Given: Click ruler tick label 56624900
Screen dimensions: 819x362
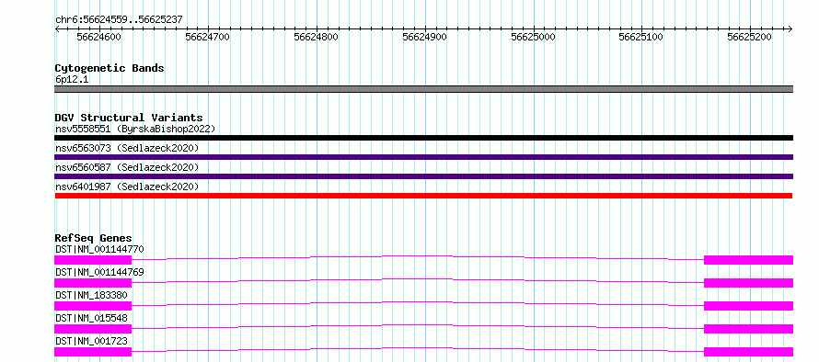Looking at the screenshot, I should click(x=424, y=37).
